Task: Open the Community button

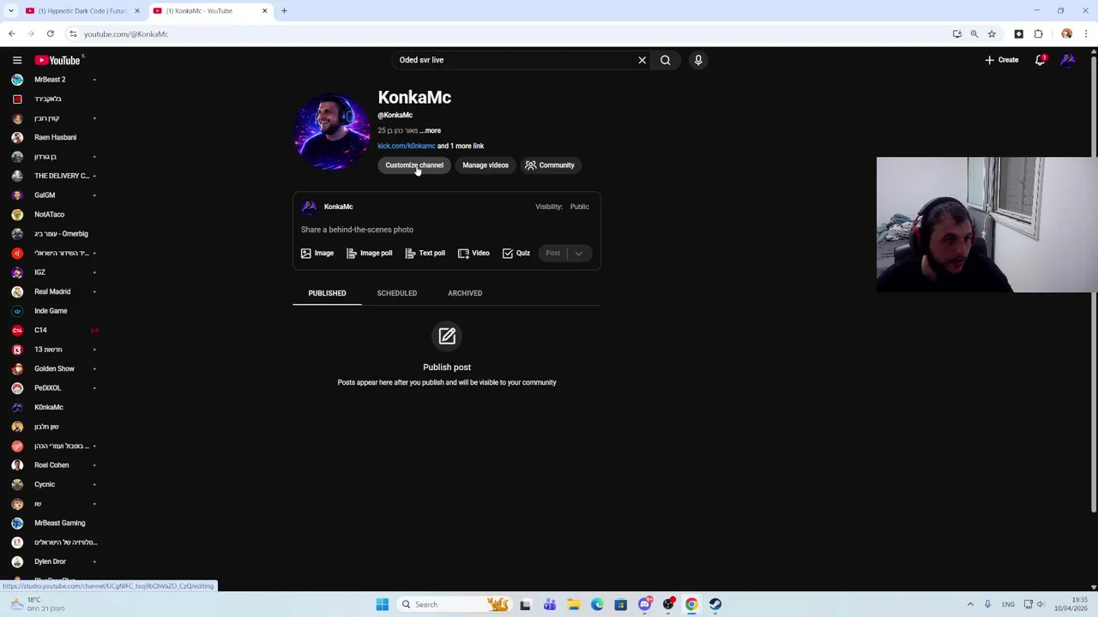Action: point(550,165)
